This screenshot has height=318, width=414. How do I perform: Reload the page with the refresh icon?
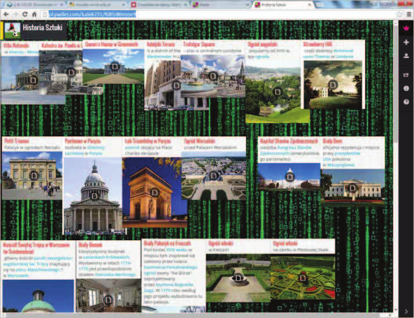pos(25,15)
